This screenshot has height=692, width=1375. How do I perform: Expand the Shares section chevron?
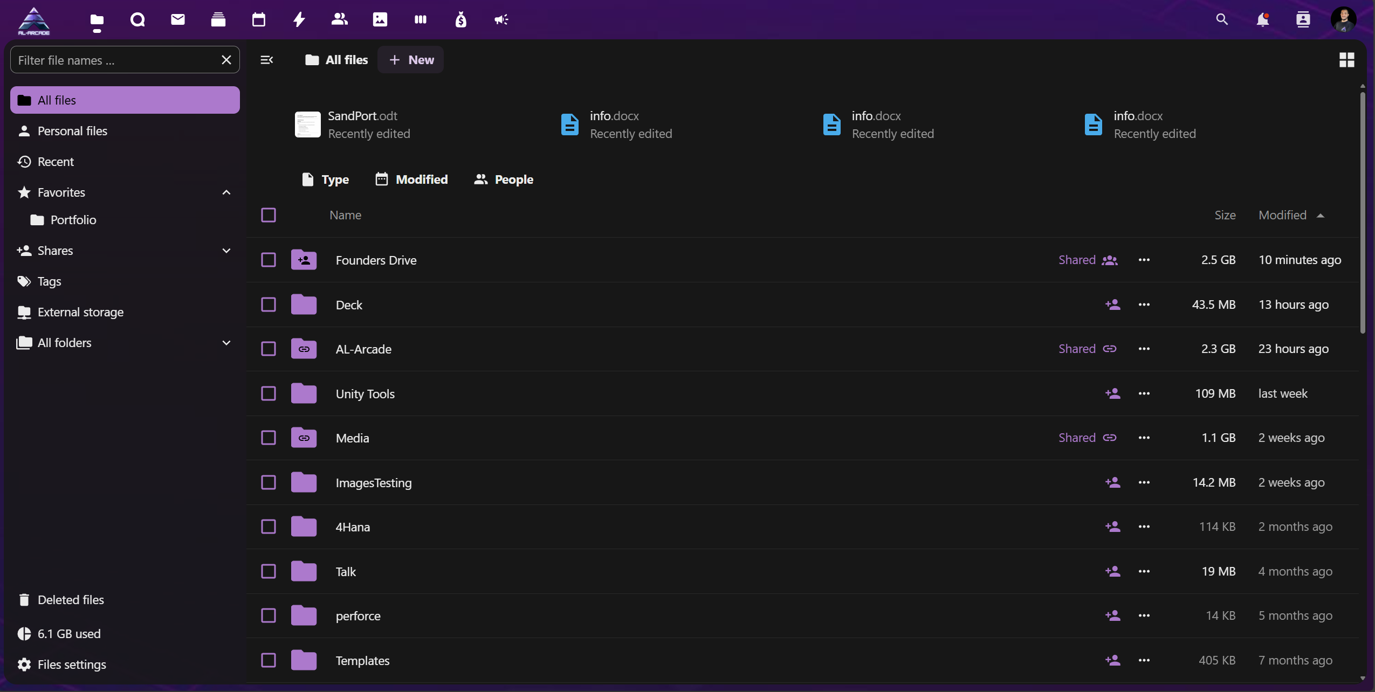[x=226, y=251]
